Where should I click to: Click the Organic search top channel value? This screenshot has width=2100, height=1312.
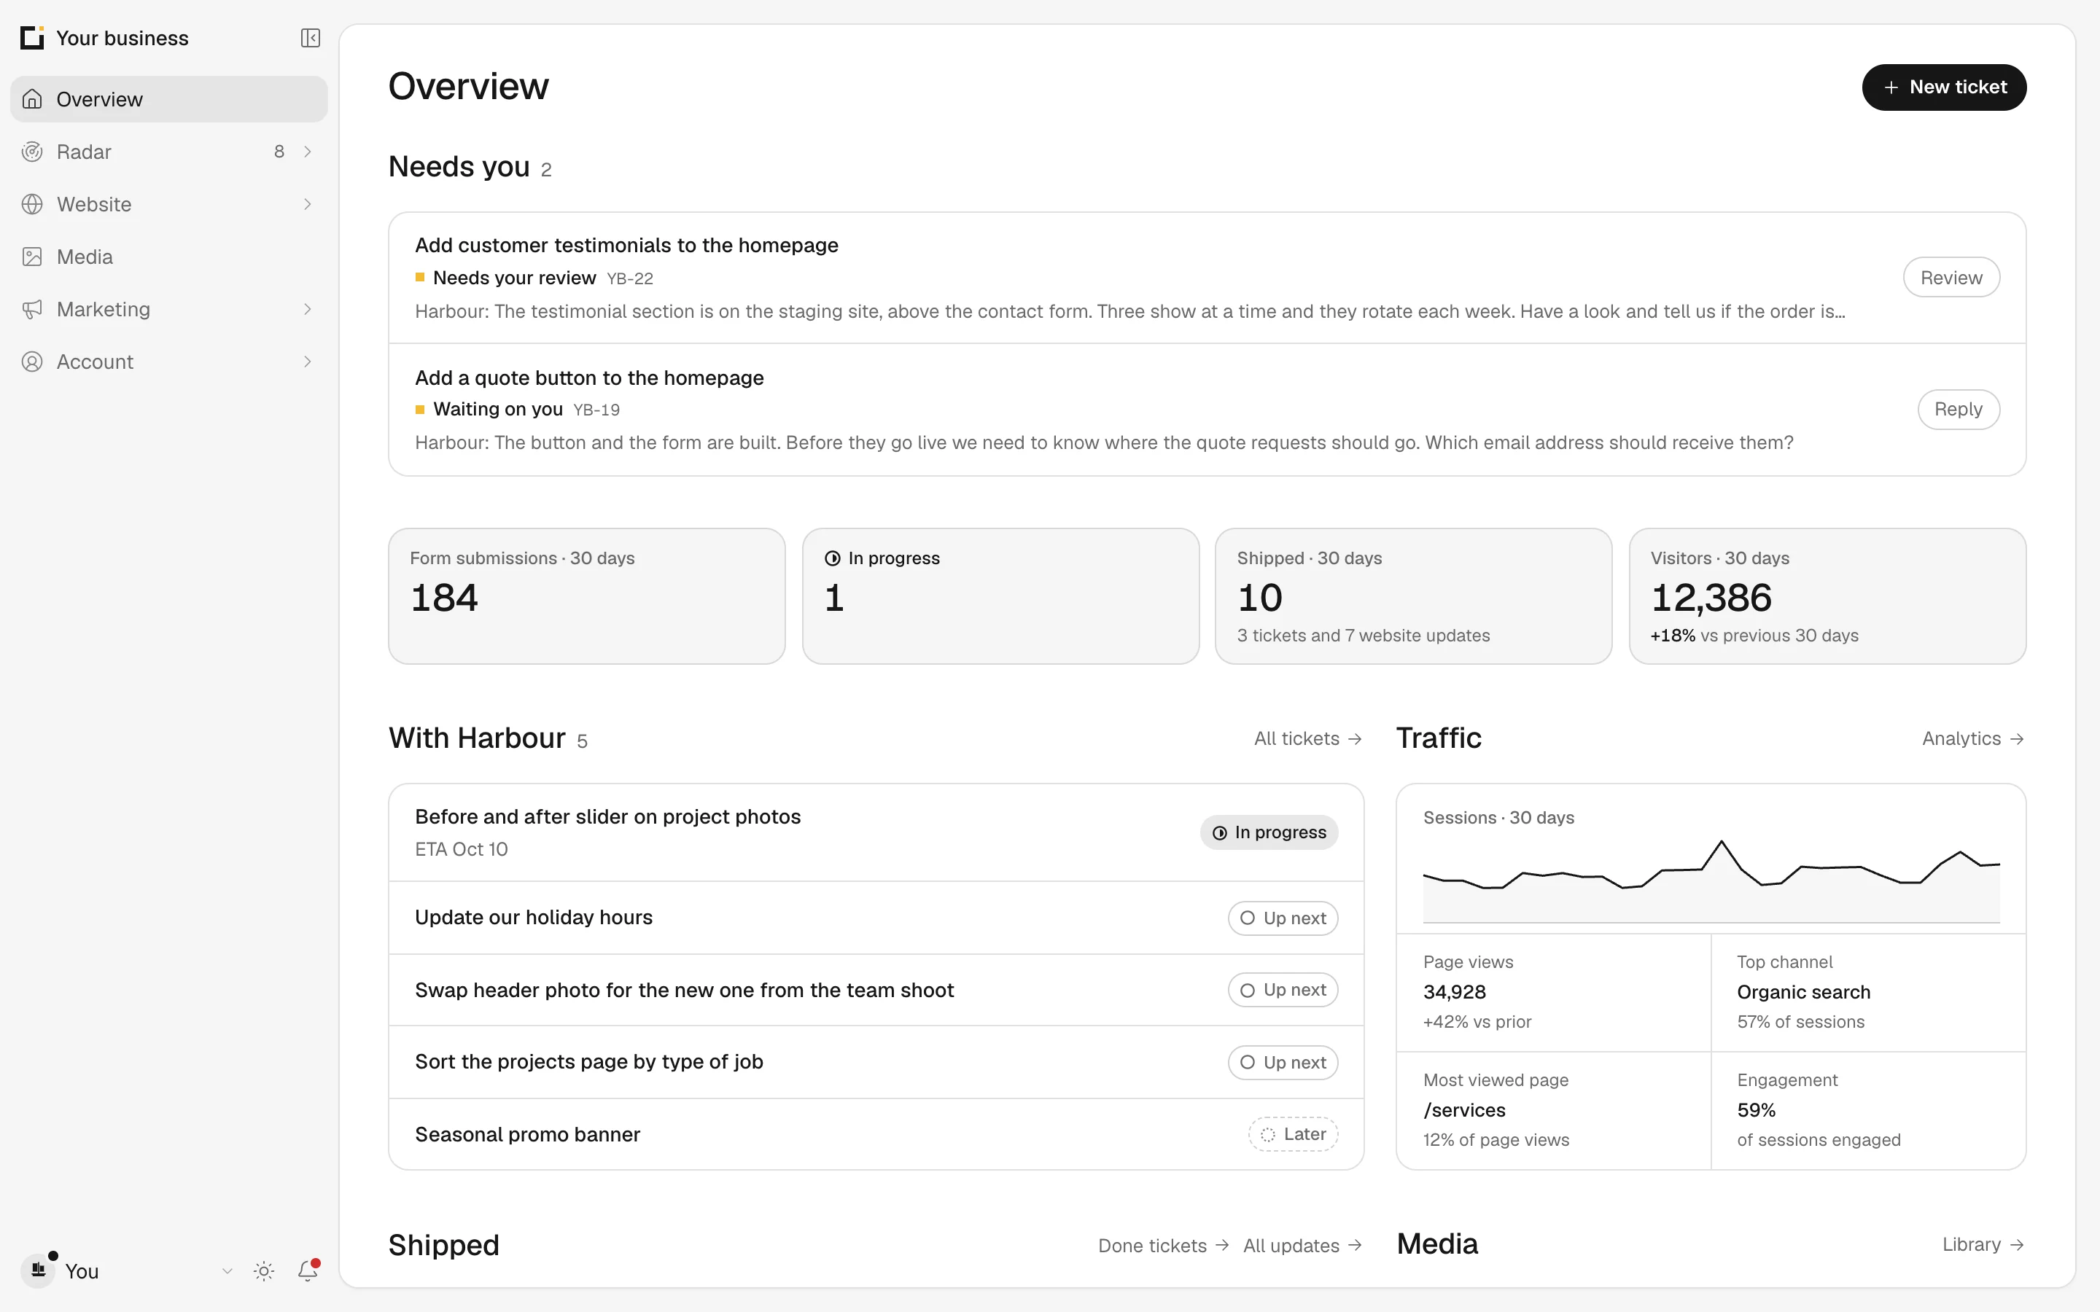tap(1803, 993)
